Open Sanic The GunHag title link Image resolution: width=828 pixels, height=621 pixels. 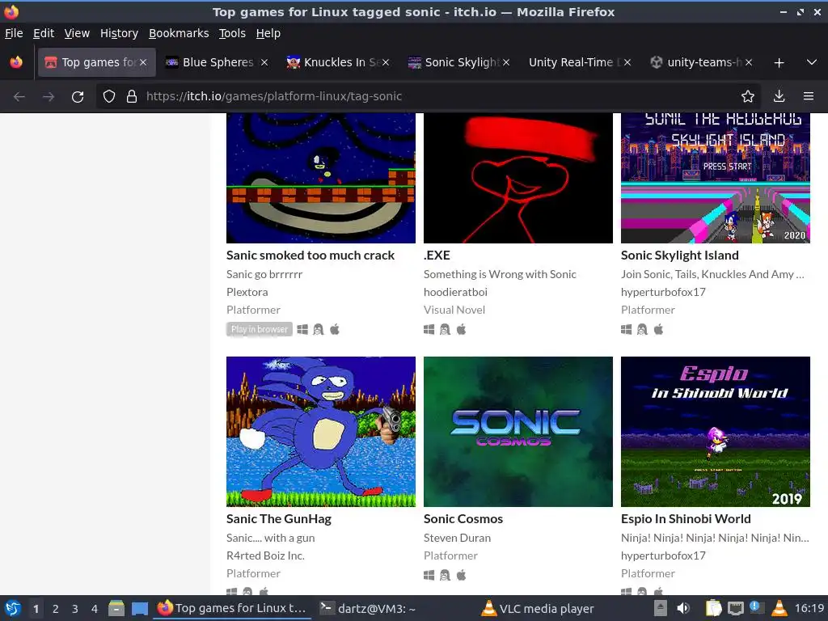[279, 519]
